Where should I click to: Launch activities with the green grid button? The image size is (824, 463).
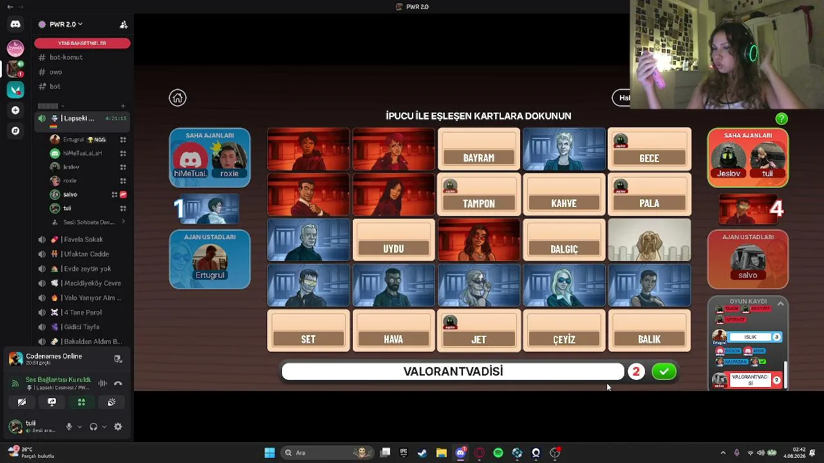[x=81, y=402]
